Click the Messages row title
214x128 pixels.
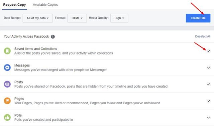point(22,66)
